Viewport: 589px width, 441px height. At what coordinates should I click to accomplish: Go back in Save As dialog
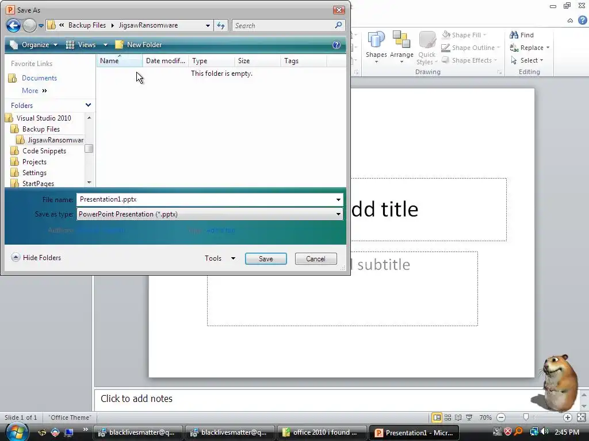(x=14, y=25)
